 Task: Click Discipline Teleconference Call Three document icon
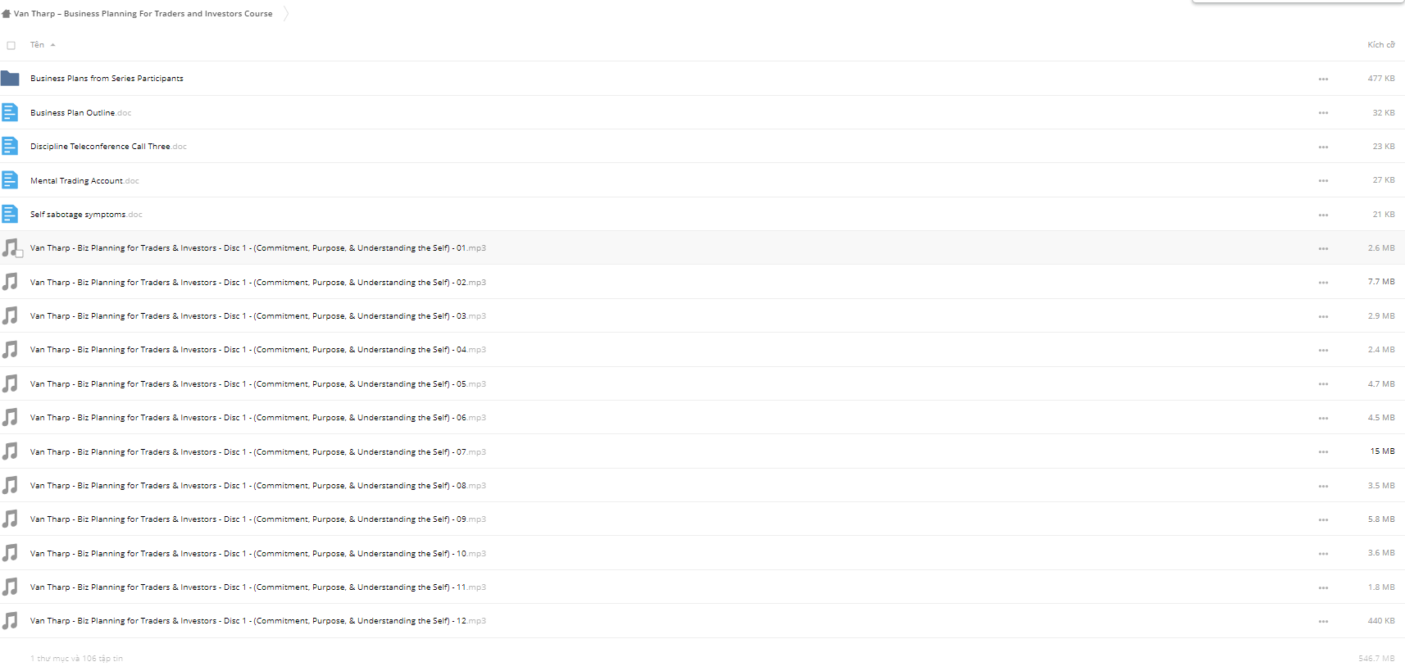(x=10, y=146)
